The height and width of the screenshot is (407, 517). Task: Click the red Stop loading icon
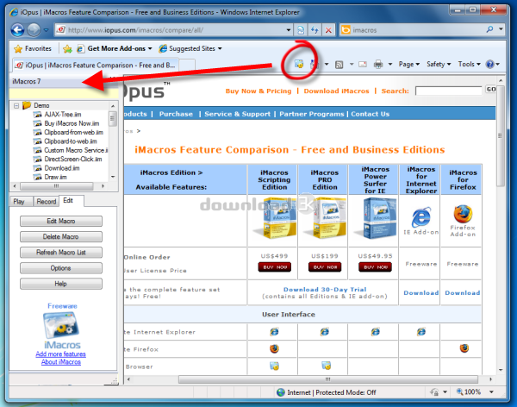point(328,30)
